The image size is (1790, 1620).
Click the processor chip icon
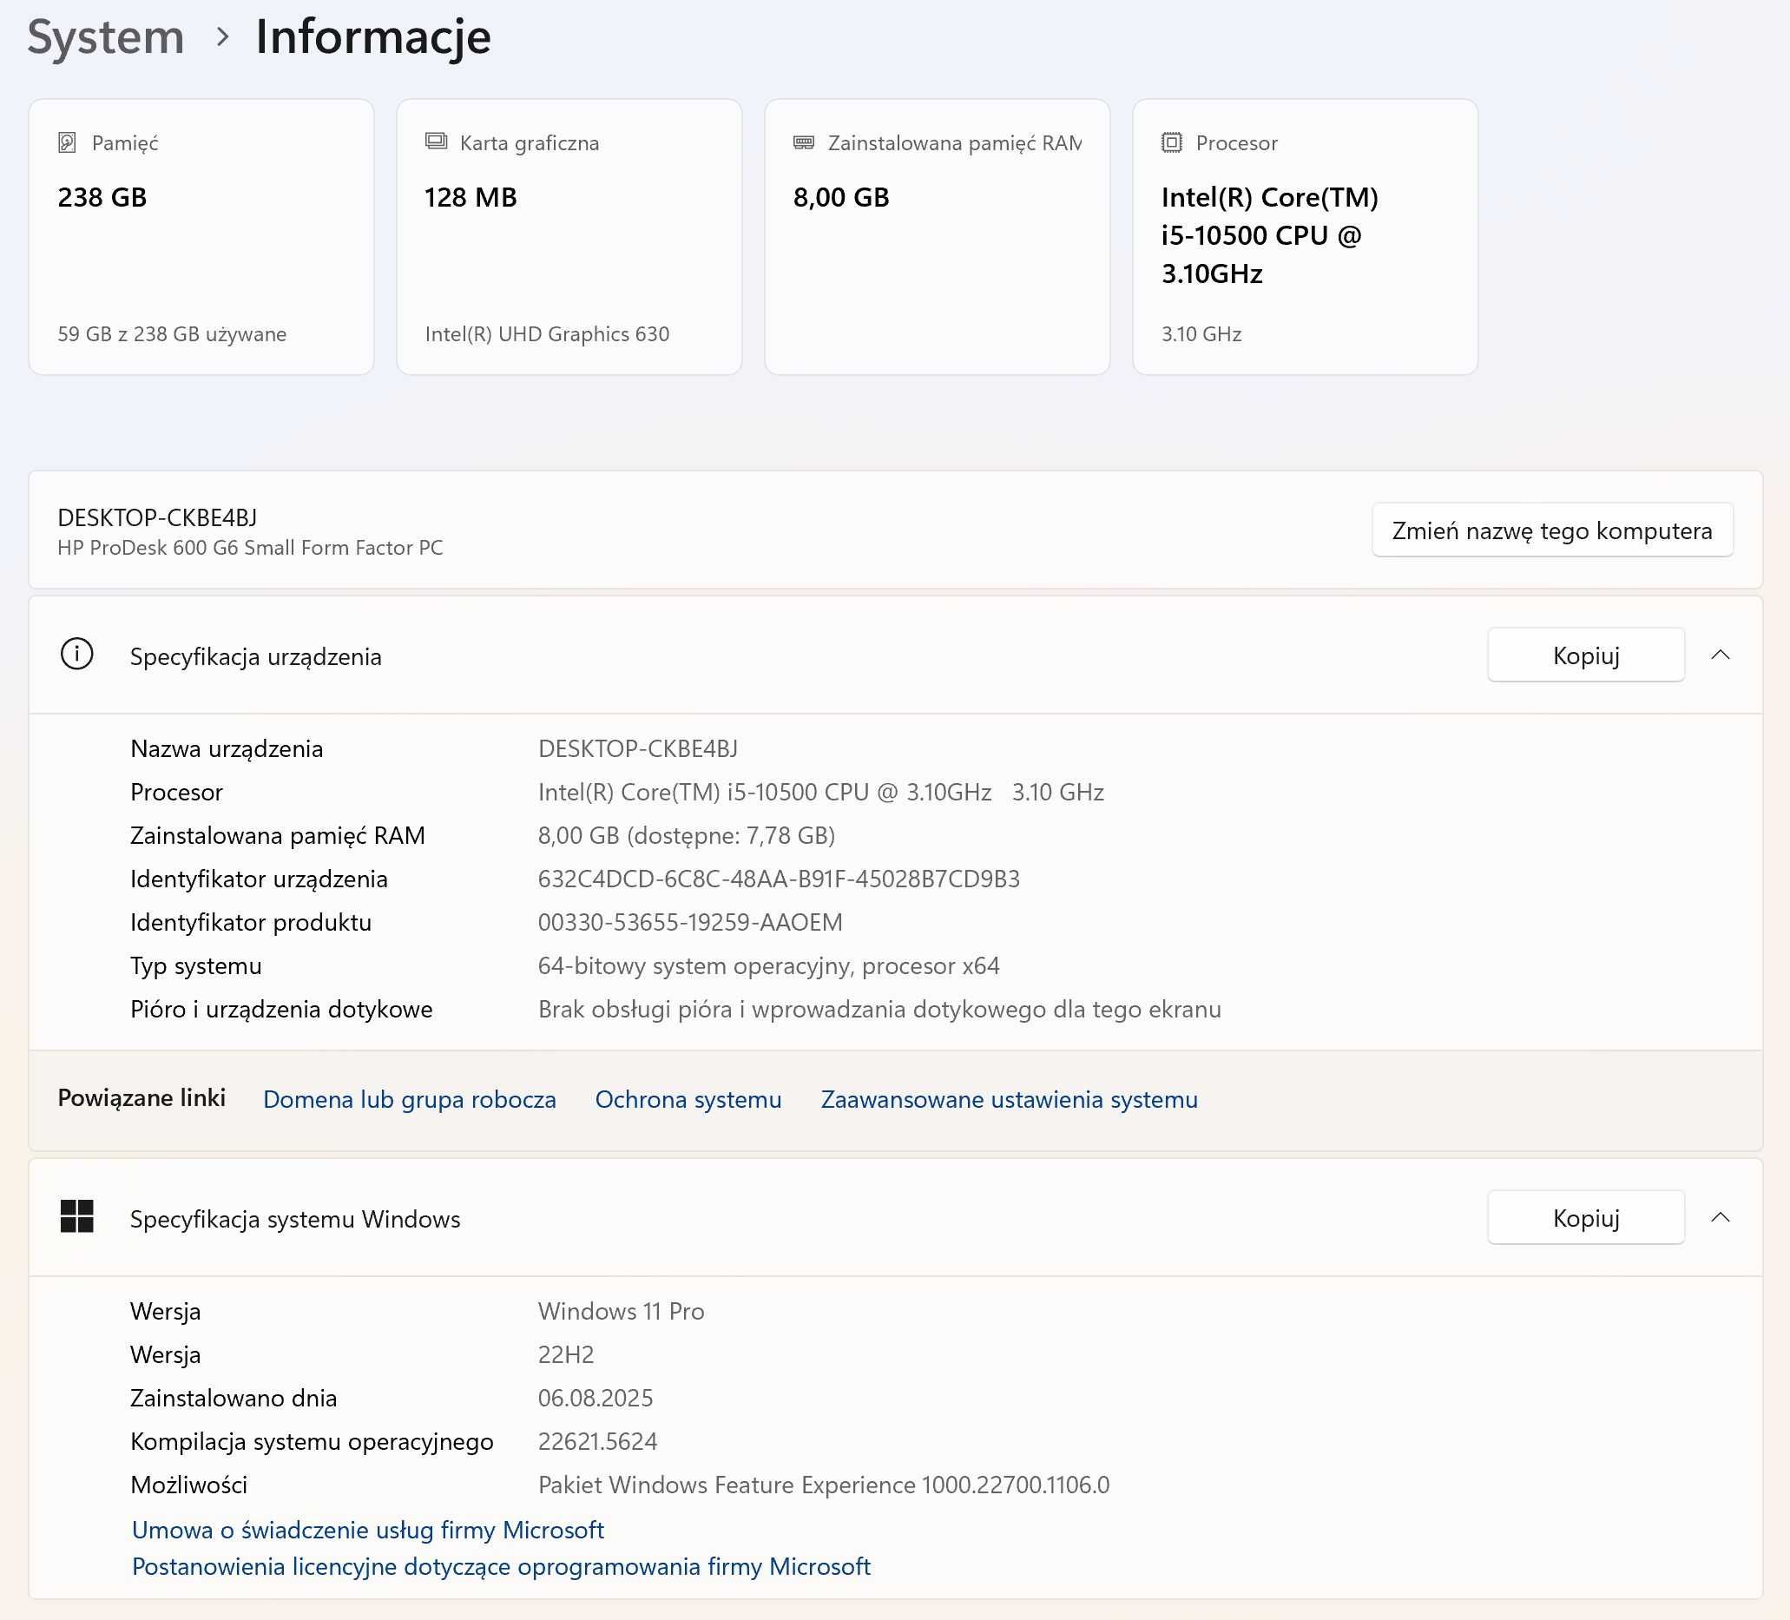click(1171, 142)
